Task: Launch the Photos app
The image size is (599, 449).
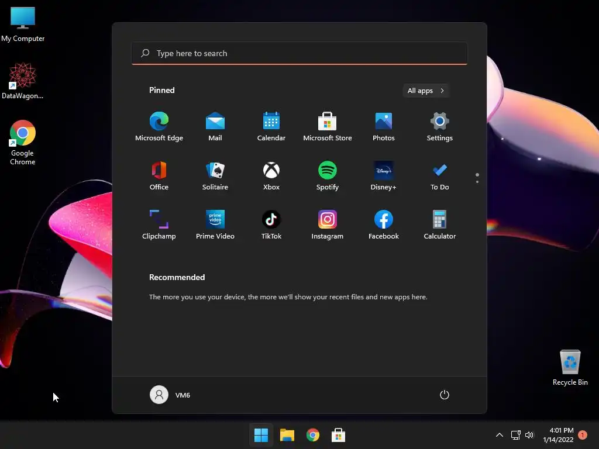Action: click(384, 127)
